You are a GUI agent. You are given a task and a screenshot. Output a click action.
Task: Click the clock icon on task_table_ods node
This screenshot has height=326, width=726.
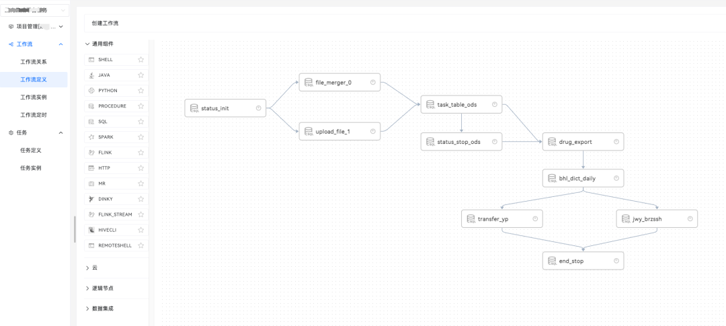click(x=494, y=104)
